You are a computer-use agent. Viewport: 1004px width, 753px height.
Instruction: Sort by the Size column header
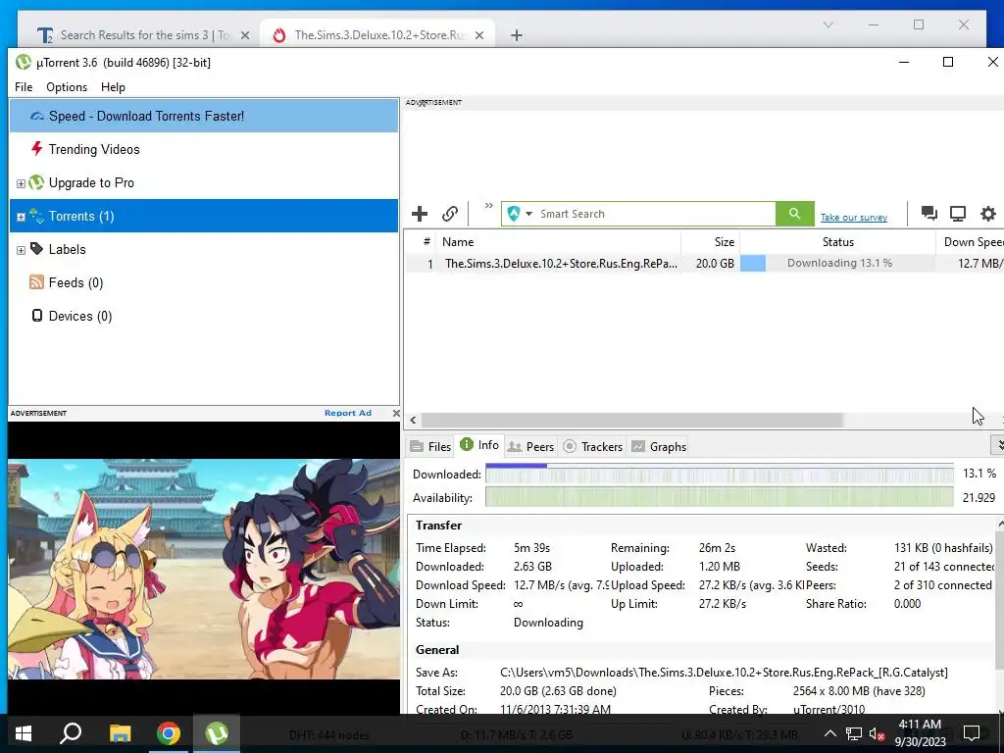(710, 242)
